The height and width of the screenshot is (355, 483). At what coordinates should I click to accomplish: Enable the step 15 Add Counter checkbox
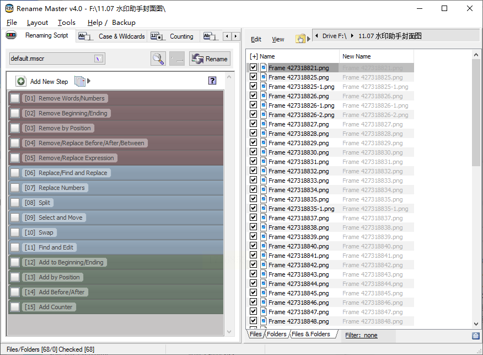15,307
